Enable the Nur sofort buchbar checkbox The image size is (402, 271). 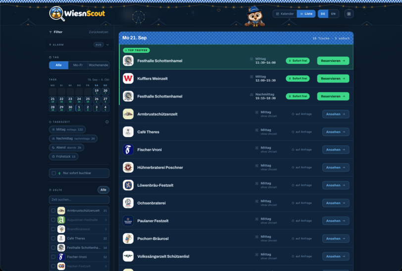54,173
